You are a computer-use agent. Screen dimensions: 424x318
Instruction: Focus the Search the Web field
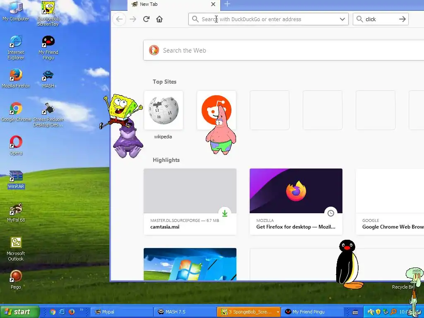point(284,50)
